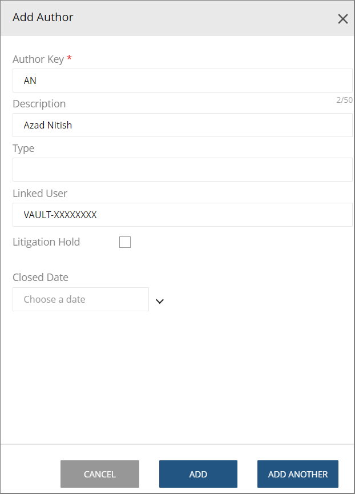Click the Litigation Hold label
The height and width of the screenshot is (494, 355).
pos(46,242)
